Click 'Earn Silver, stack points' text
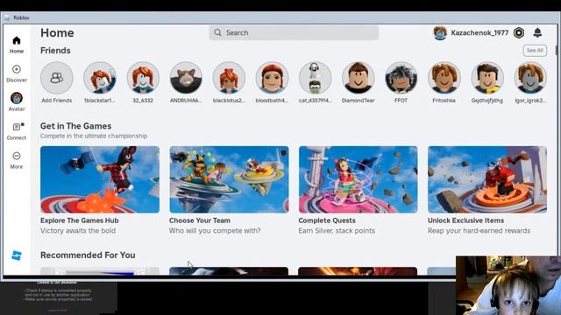561x315 pixels. pyautogui.click(x=337, y=231)
